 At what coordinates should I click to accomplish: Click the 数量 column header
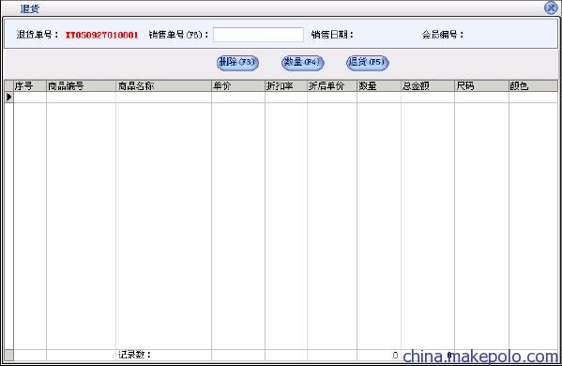click(x=379, y=86)
